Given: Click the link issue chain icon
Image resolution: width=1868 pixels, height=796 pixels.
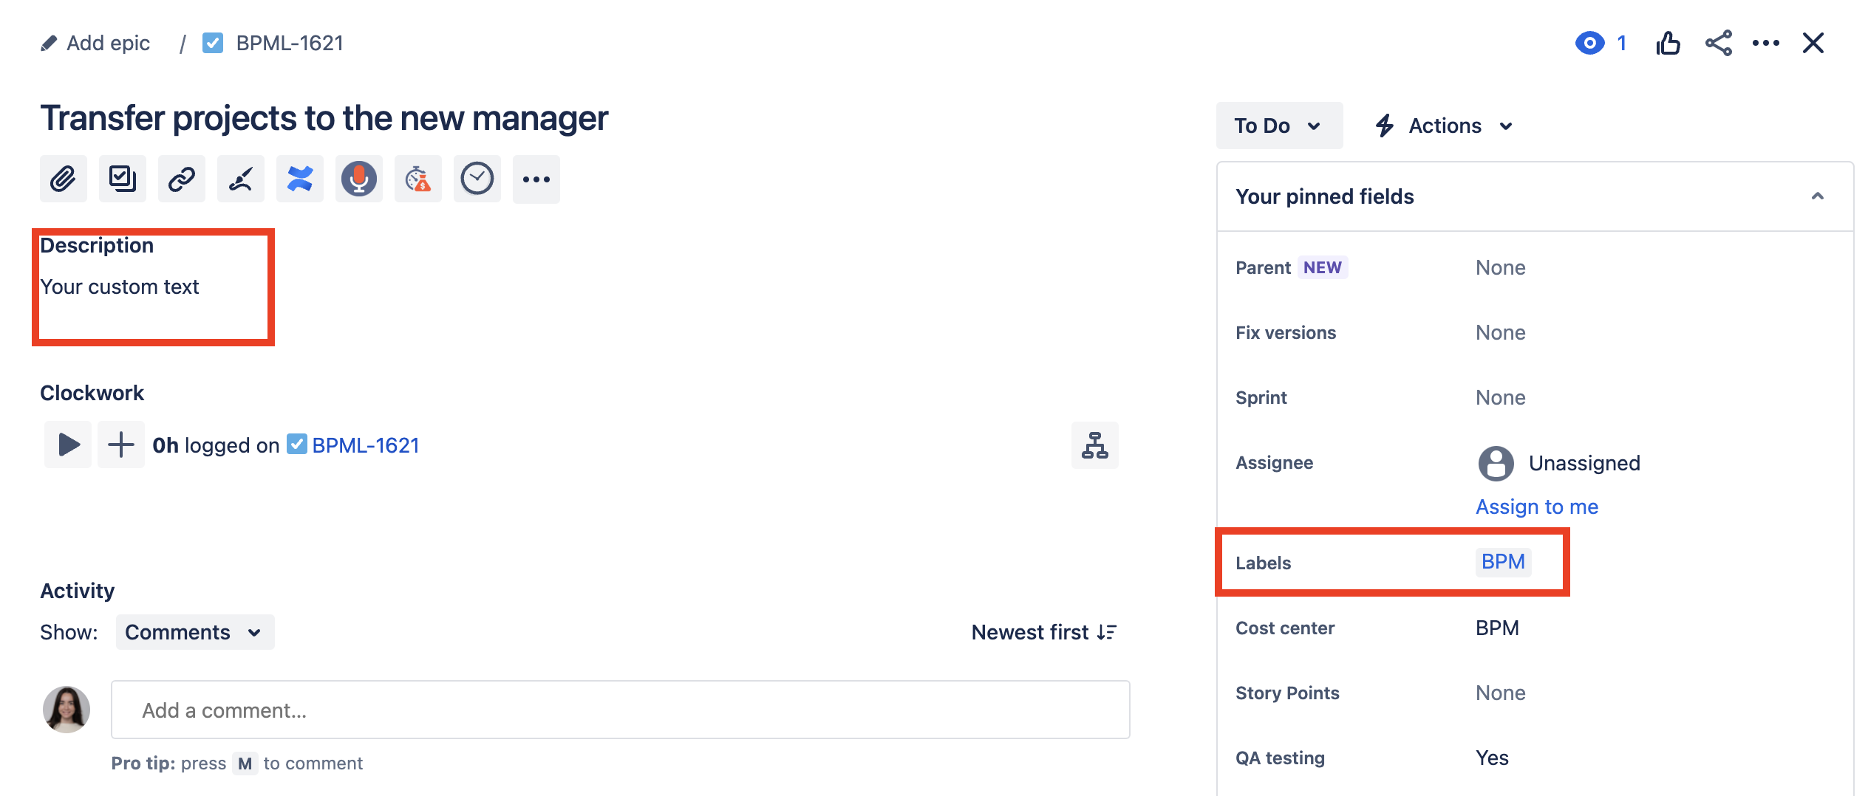Looking at the screenshot, I should (182, 179).
